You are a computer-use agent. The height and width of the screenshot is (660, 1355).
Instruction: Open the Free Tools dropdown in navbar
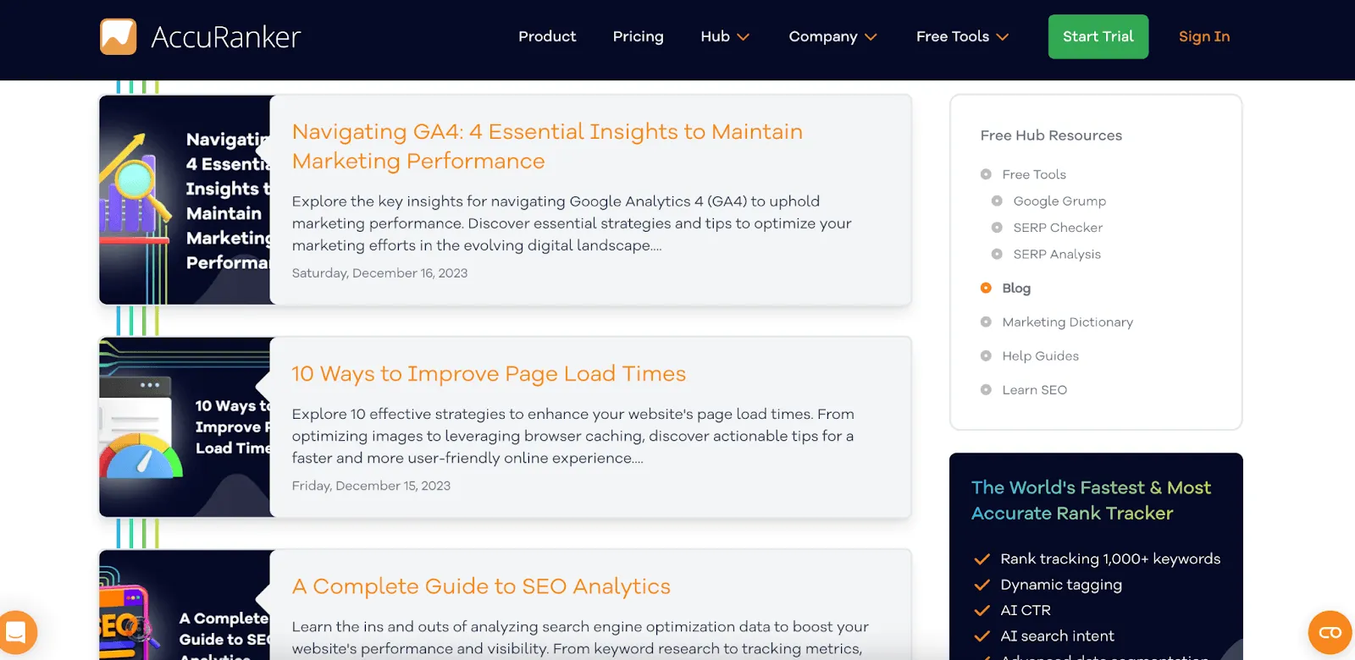962,36
